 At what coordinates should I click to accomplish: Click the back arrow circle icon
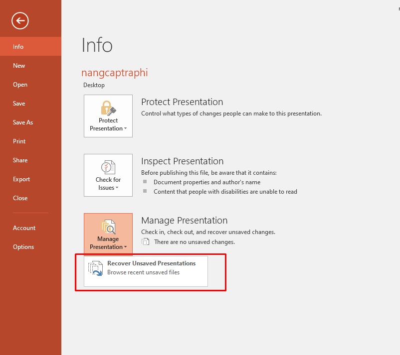20,20
